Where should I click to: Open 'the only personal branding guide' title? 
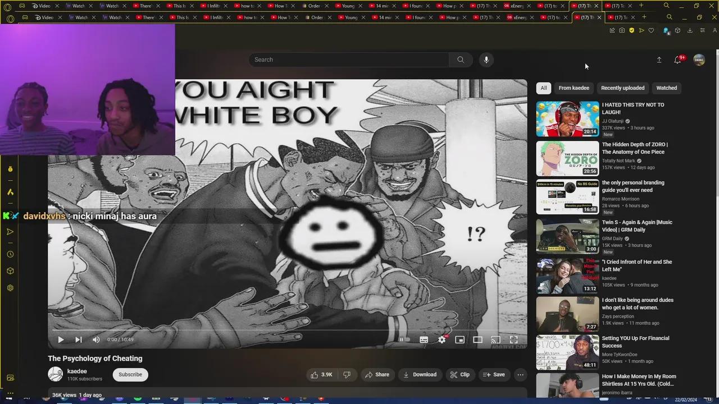(x=633, y=186)
